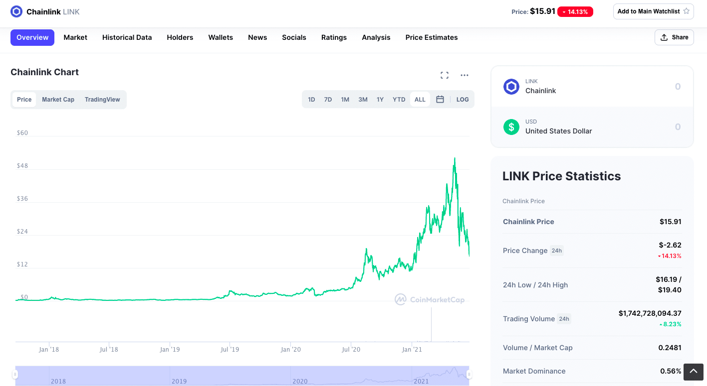This screenshot has height=386, width=707.
Task: Click the Volume / Market Cap value 0.2481
Action: tap(670, 348)
